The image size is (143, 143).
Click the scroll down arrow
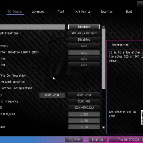click(x=104, y=128)
